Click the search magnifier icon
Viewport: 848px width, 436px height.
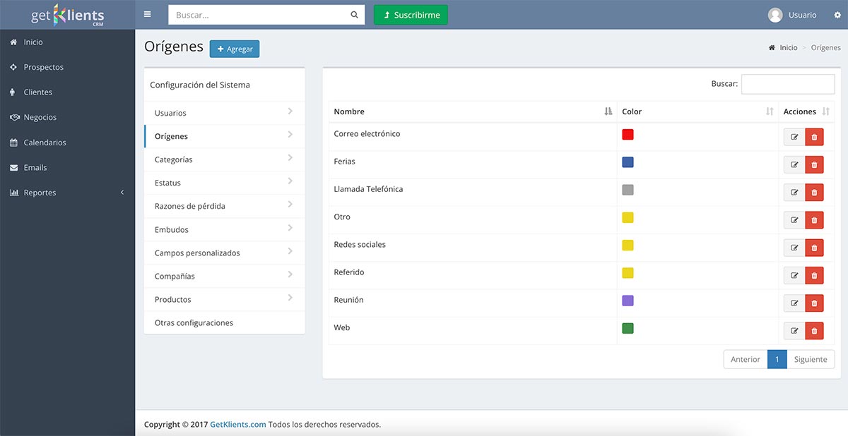tap(354, 15)
